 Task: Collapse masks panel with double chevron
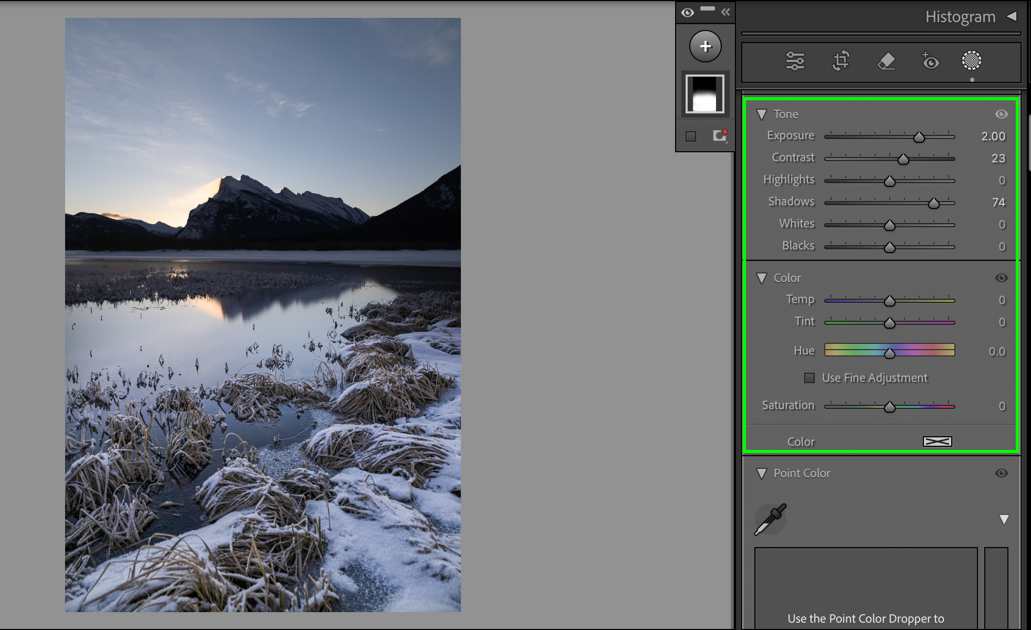725,12
